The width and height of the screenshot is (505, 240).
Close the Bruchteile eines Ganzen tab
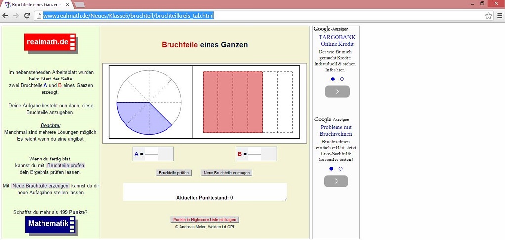(68, 4)
